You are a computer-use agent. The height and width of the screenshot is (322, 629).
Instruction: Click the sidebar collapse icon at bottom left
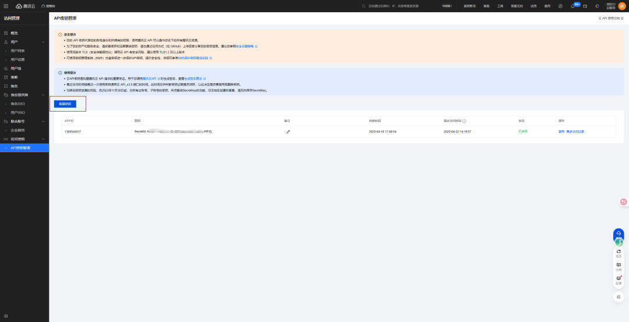6,316
